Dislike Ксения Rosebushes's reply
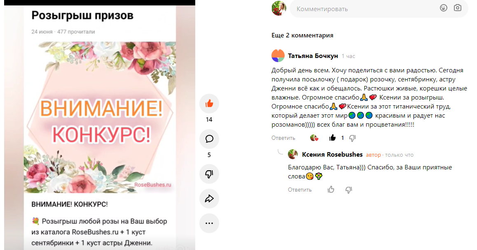 [348, 190]
